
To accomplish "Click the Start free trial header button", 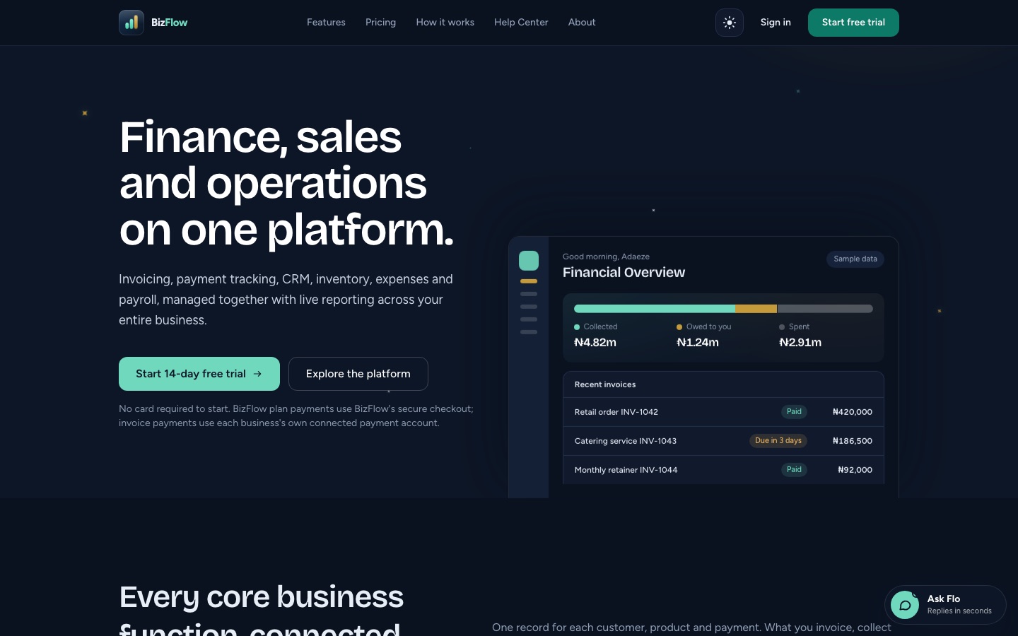I will pyautogui.click(x=853, y=23).
